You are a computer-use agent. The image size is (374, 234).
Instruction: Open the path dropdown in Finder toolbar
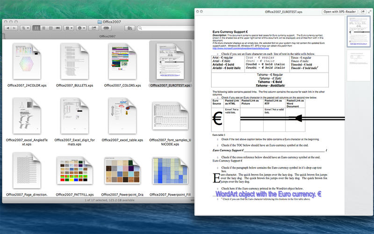(x=25, y=28)
